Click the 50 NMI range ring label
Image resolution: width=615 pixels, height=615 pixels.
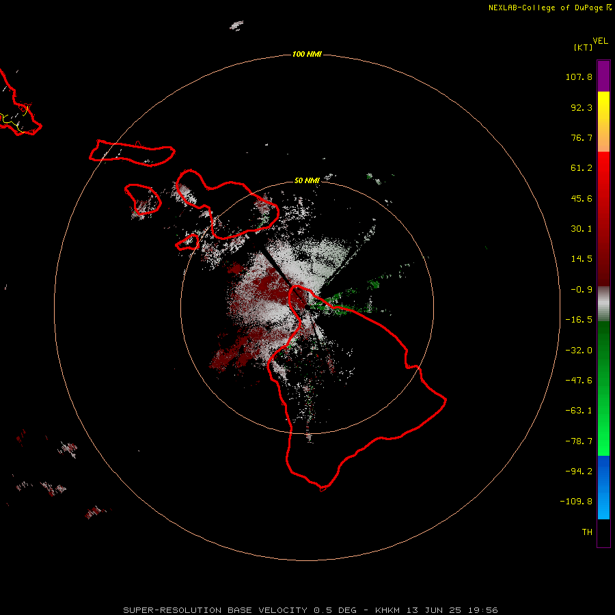pyautogui.click(x=307, y=180)
